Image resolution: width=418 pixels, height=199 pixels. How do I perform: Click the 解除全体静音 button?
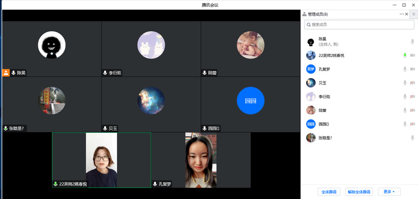[359, 192]
